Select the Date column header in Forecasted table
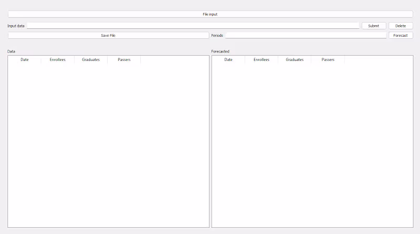The image size is (420, 234). point(228,60)
